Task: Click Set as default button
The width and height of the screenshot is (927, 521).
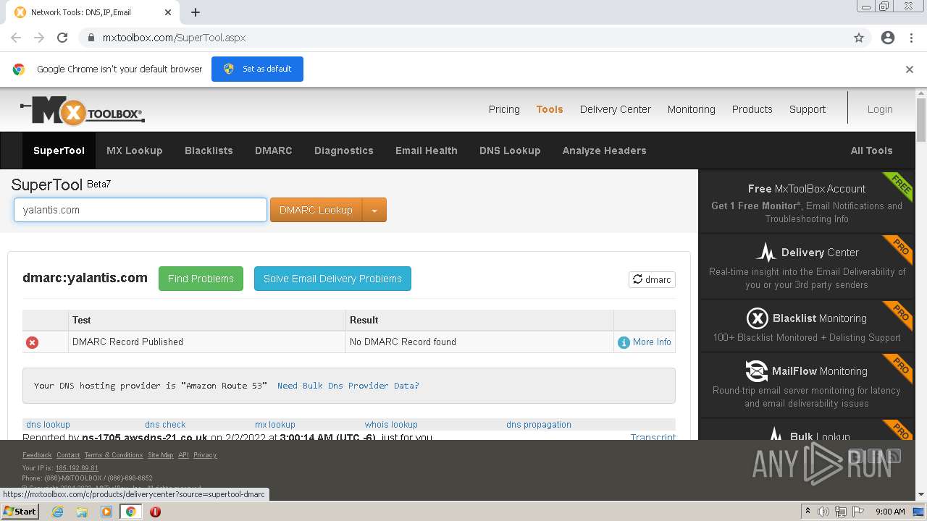Action: point(257,69)
